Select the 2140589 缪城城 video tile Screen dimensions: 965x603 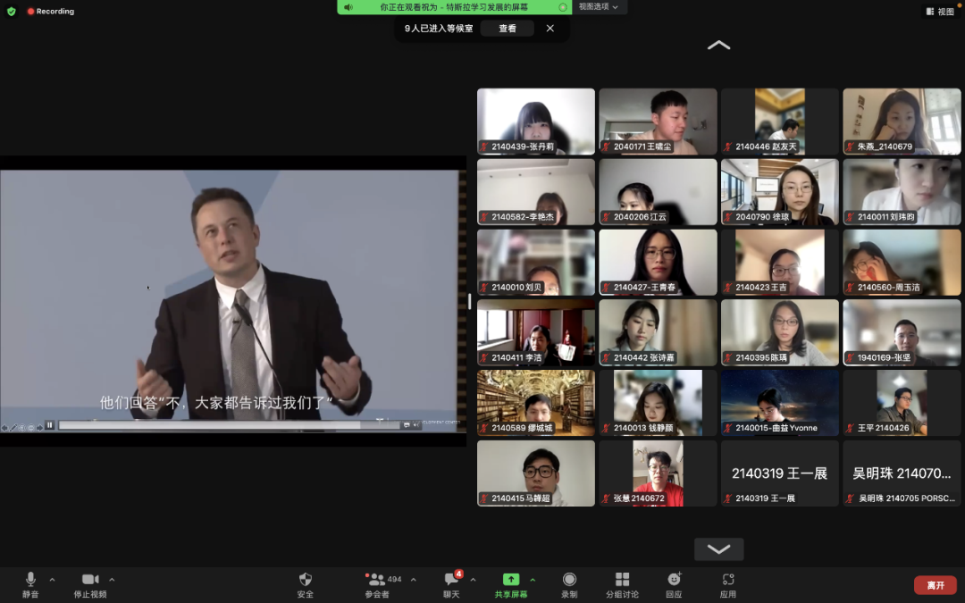click(536, 402)
